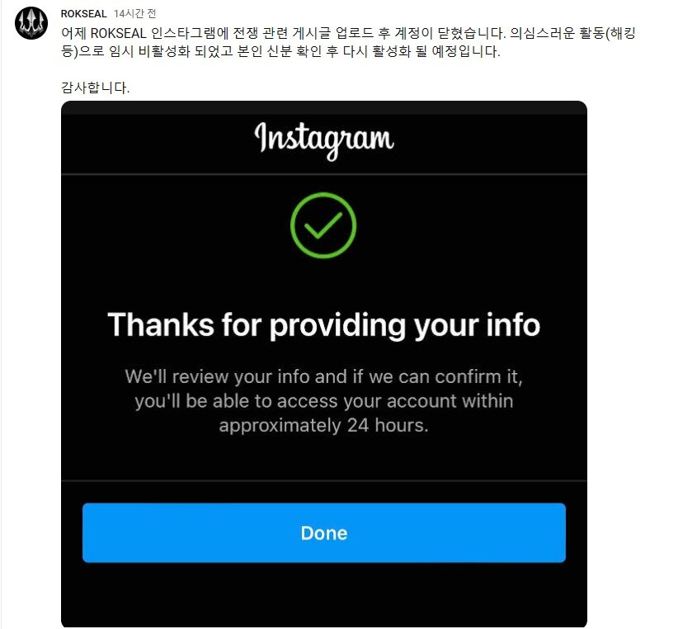Open the attached image via black area below Done
The image size is (697, 629).
(x=324, y=594)
